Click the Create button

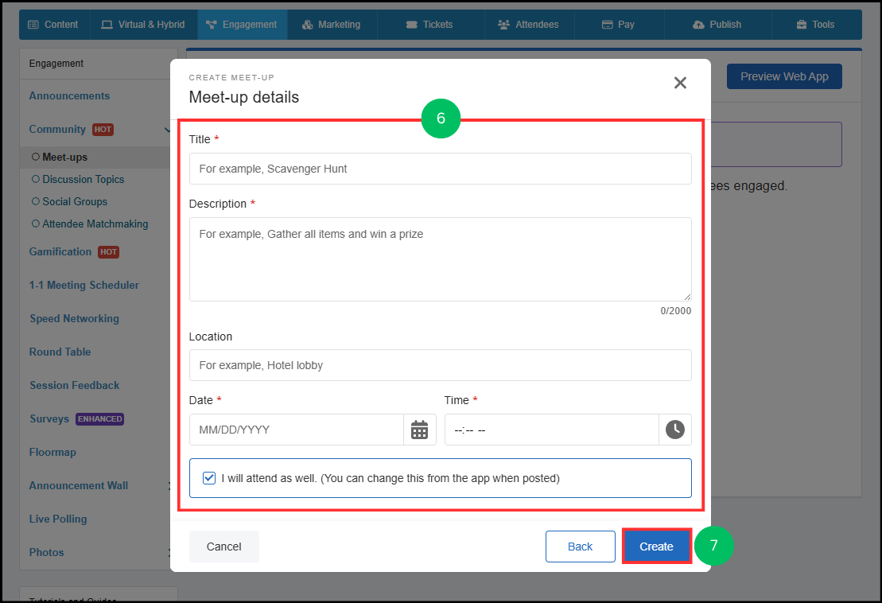656,547
